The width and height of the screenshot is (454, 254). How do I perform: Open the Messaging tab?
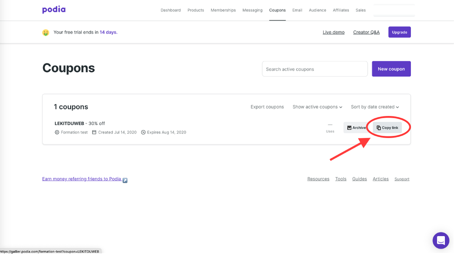[253, 10]
